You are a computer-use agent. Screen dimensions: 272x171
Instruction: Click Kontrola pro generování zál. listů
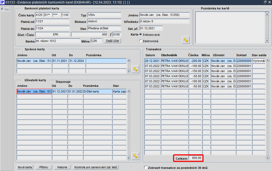pyautogui.click(x=96, y=167)
